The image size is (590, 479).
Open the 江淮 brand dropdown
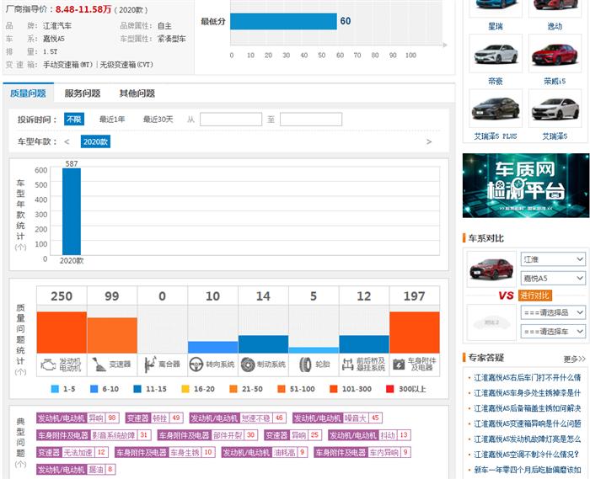(x=553, y=259)
